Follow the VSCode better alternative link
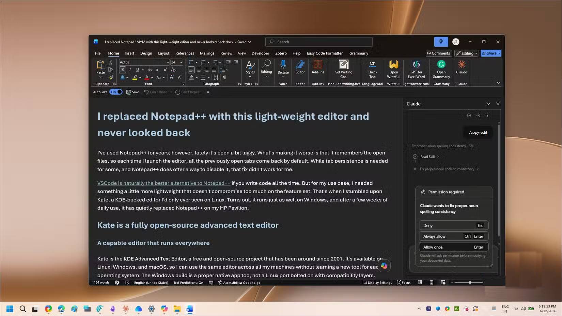Viewport: 562px width, 316px height. point(164,183)
